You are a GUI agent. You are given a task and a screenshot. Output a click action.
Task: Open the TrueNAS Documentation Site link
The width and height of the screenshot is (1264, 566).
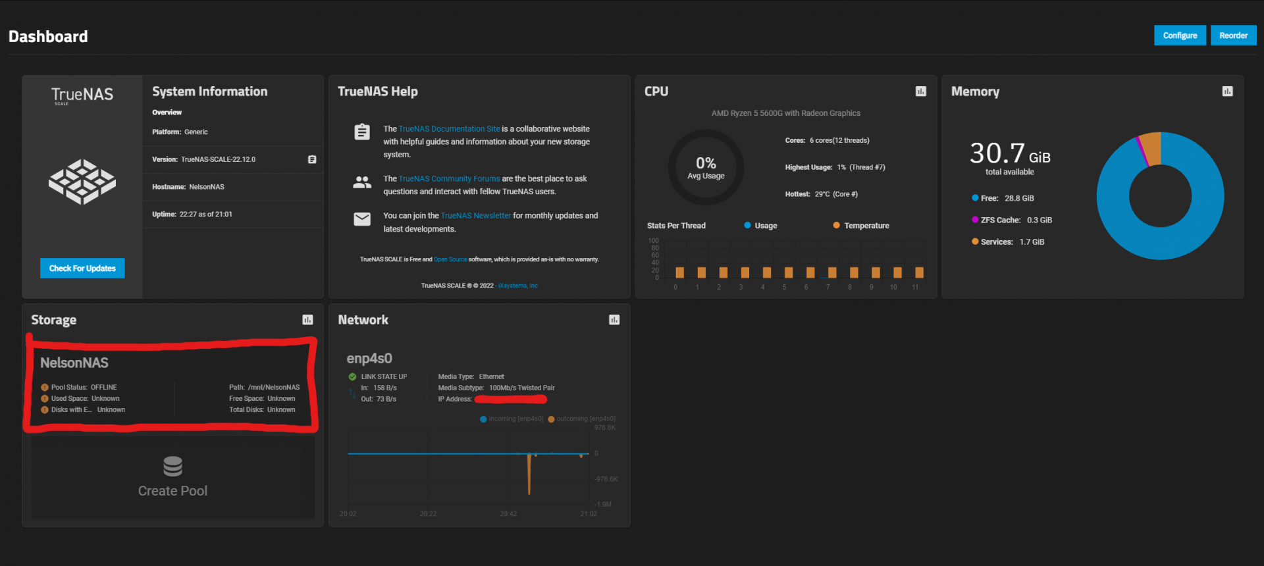(x=449, y=129)
